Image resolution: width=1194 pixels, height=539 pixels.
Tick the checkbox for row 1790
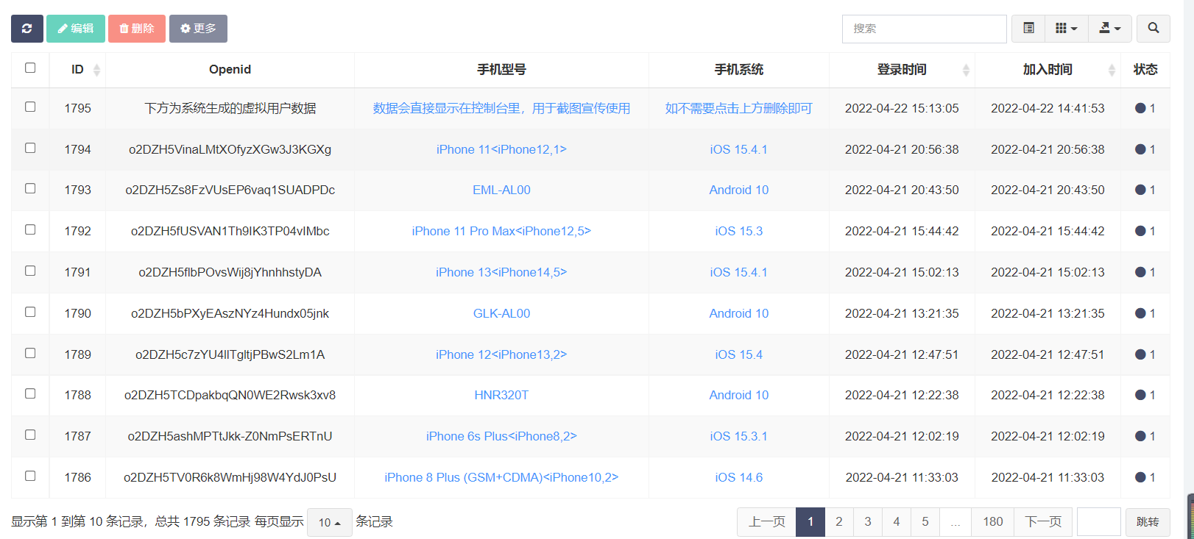pos(30,312)
